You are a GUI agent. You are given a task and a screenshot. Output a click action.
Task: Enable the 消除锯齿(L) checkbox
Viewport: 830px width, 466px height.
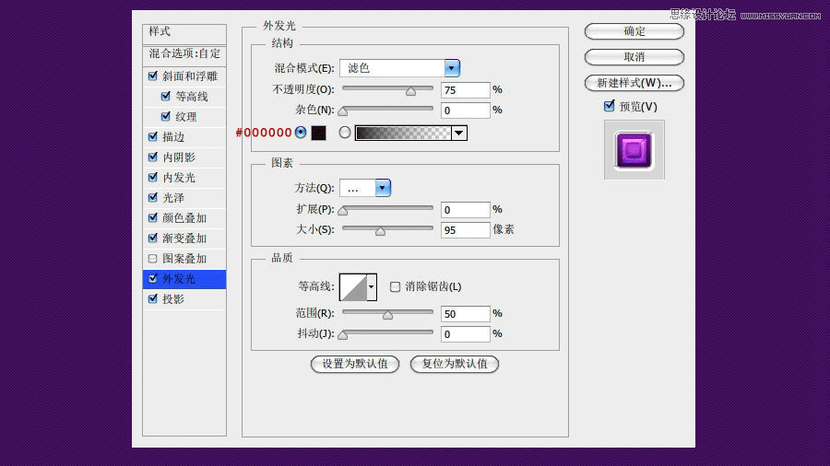pyautogui.click(x=395, y=286)
